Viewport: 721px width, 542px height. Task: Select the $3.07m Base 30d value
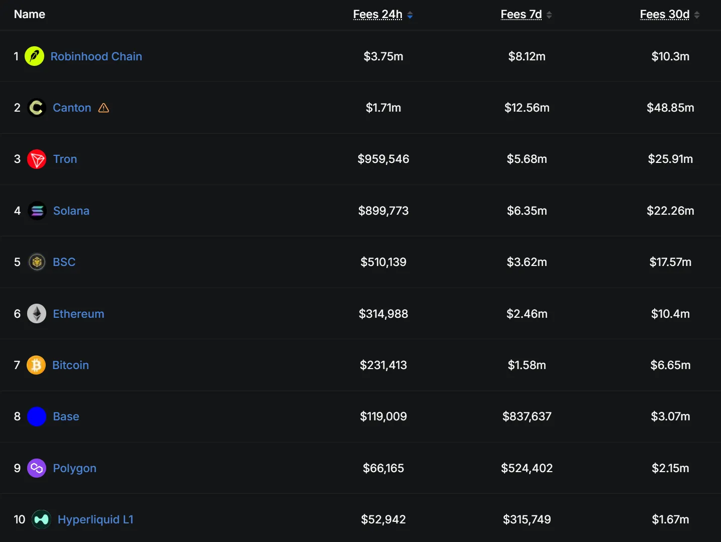point(670,416)
